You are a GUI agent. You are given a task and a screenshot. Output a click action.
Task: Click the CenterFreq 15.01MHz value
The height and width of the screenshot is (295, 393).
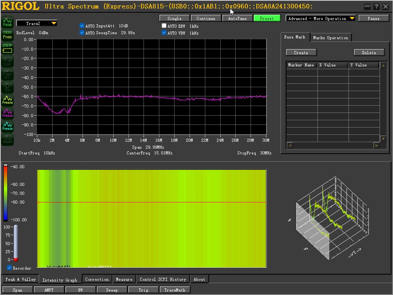(163, 153)
